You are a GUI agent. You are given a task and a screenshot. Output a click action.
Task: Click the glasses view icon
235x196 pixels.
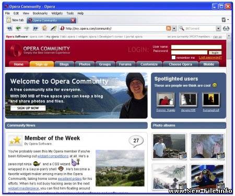226,29
